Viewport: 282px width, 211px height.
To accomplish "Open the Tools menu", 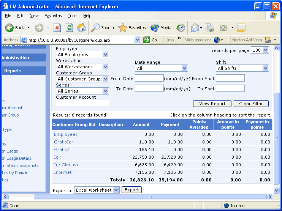I will coord(73,16).
